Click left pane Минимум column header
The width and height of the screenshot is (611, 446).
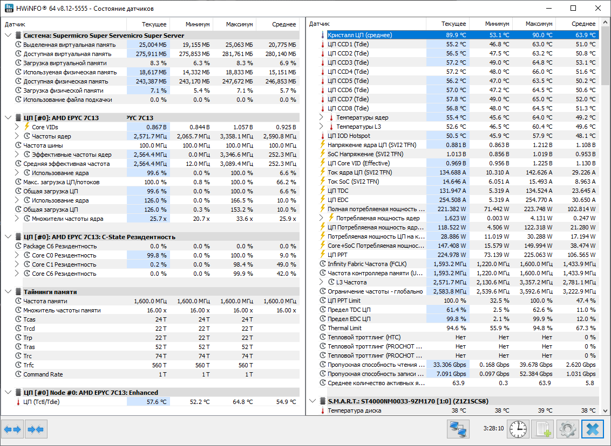(x=191, y=24)
